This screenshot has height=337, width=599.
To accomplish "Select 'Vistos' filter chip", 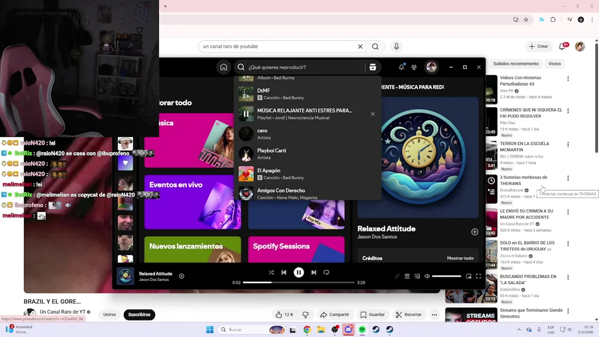I will [555, 64].
